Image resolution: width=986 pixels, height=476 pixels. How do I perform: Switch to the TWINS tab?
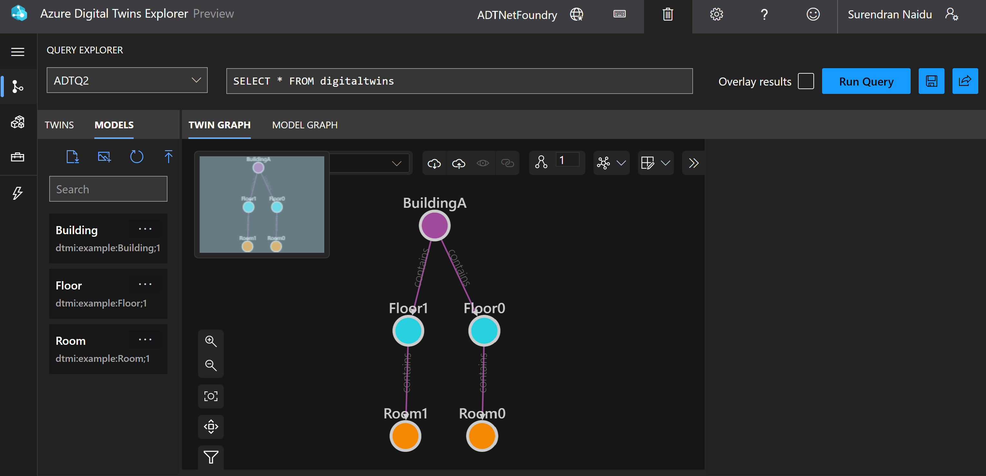tap(59, 125)
